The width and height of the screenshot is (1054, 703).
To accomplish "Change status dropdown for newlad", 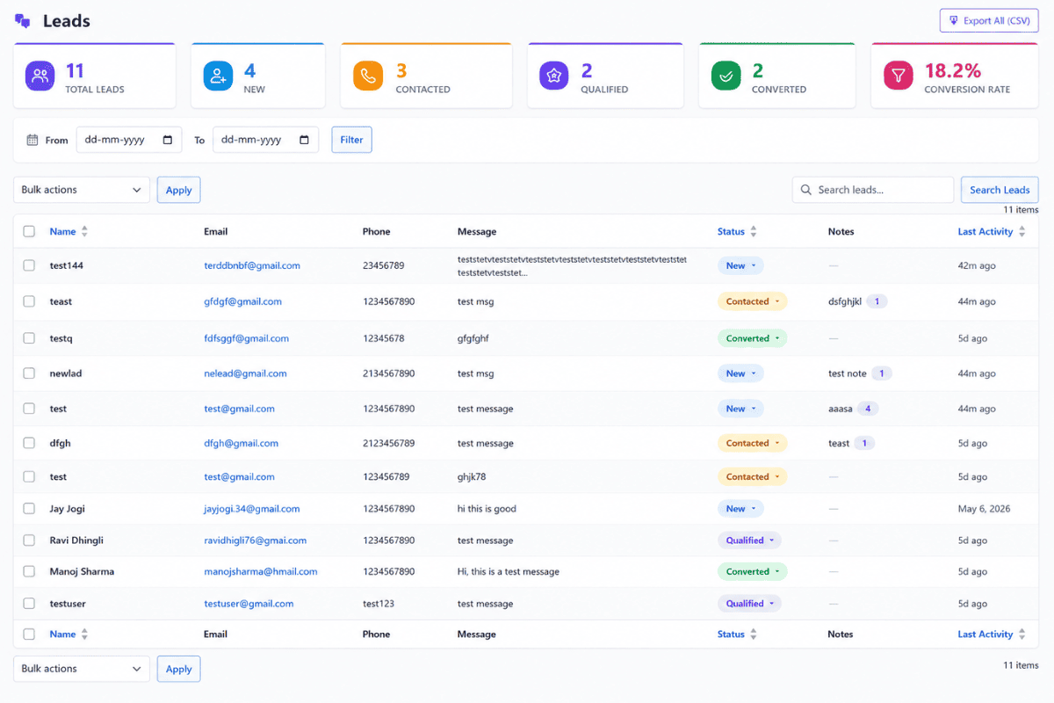I will click(740, 373).
